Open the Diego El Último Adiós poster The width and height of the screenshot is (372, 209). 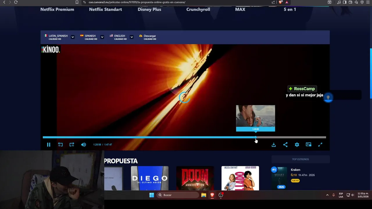coord(150,178)
